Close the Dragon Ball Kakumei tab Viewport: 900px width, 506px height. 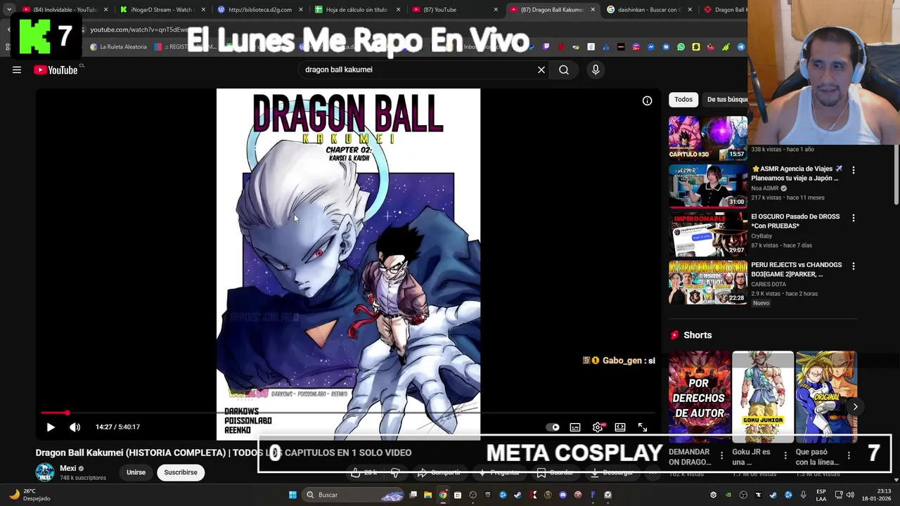[593, 10]
